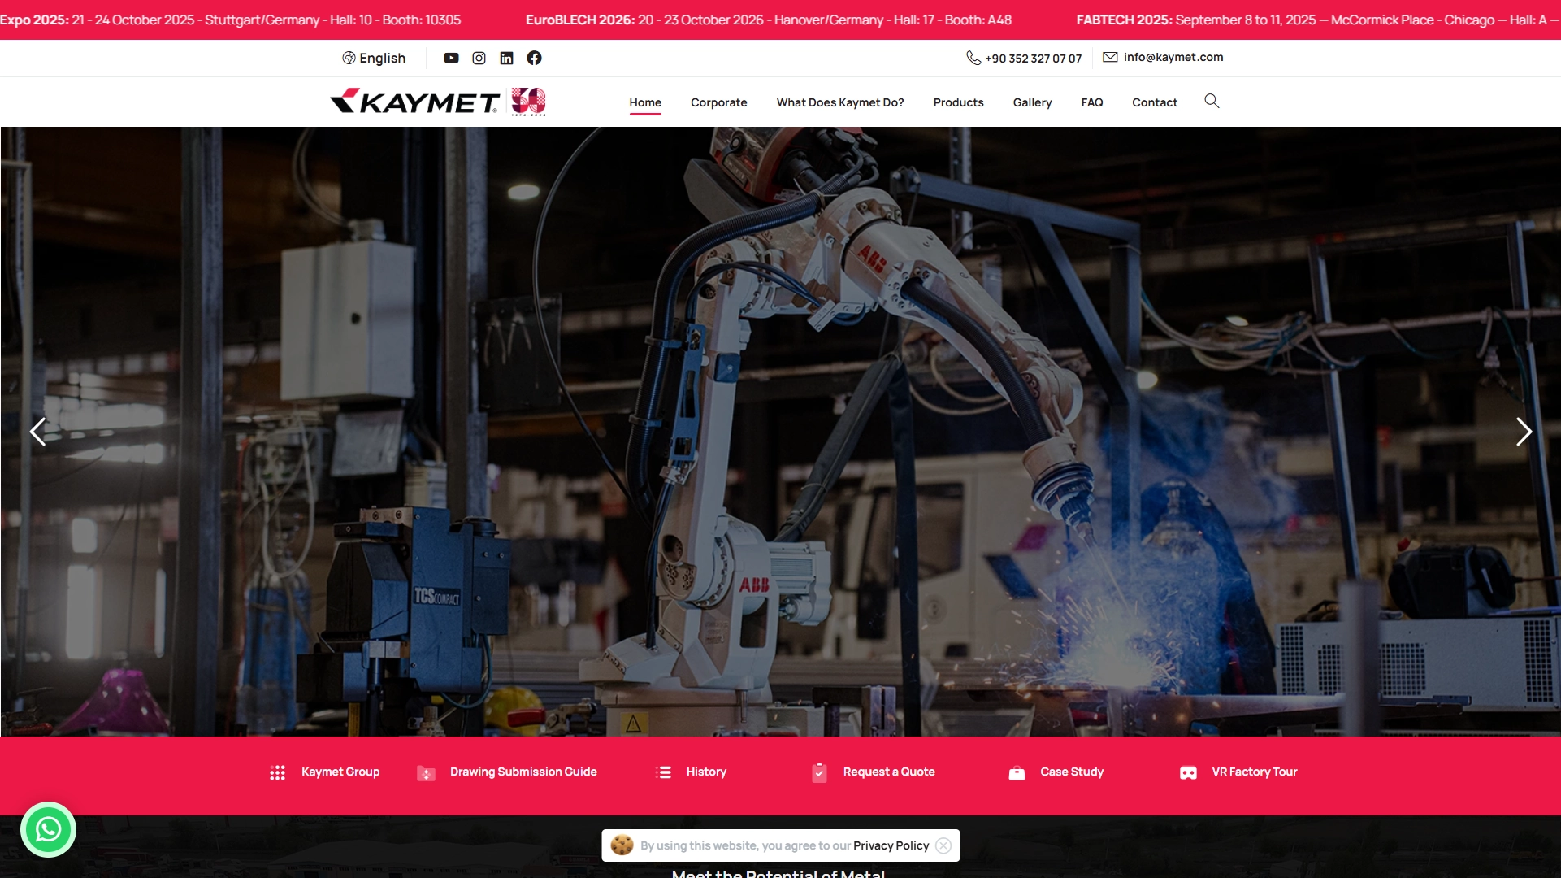Screen dimensions: 1561x878
Task: Open the FAQ menu item
Action: tap(1091, 102)
